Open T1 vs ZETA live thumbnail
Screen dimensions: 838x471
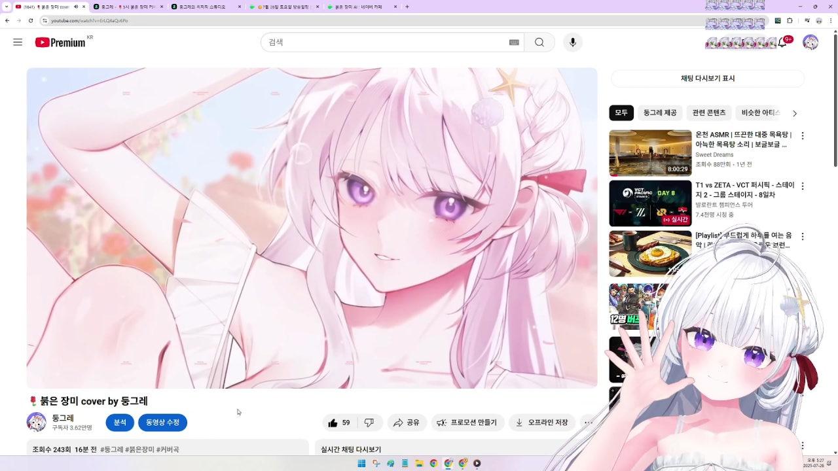tap(650, 203)
